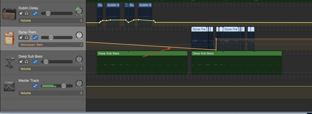Toggle automation on Dublin Delay track

(35, 13)
